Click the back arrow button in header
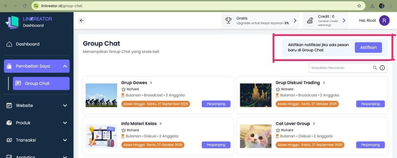This screenshot has height=158, width=397. coord(82,21)
